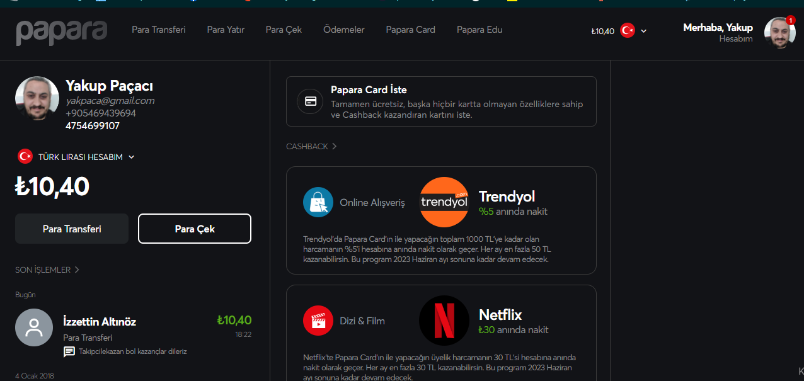Image resolution: width=804 pixels, height=381 pixels.
Task: Click the header profile photo with notification badge
Action: (779, 33)
